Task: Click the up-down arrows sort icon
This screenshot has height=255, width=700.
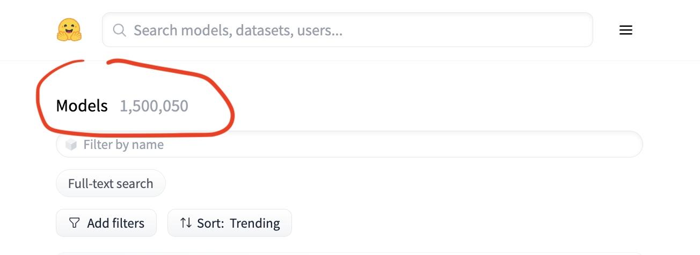Action: click(x=186, y=223)
